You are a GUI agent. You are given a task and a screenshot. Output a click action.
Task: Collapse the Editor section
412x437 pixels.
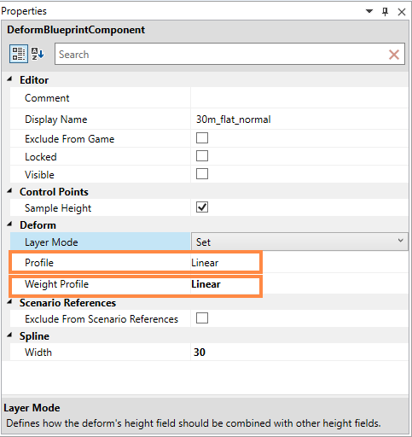coord(10,79)
